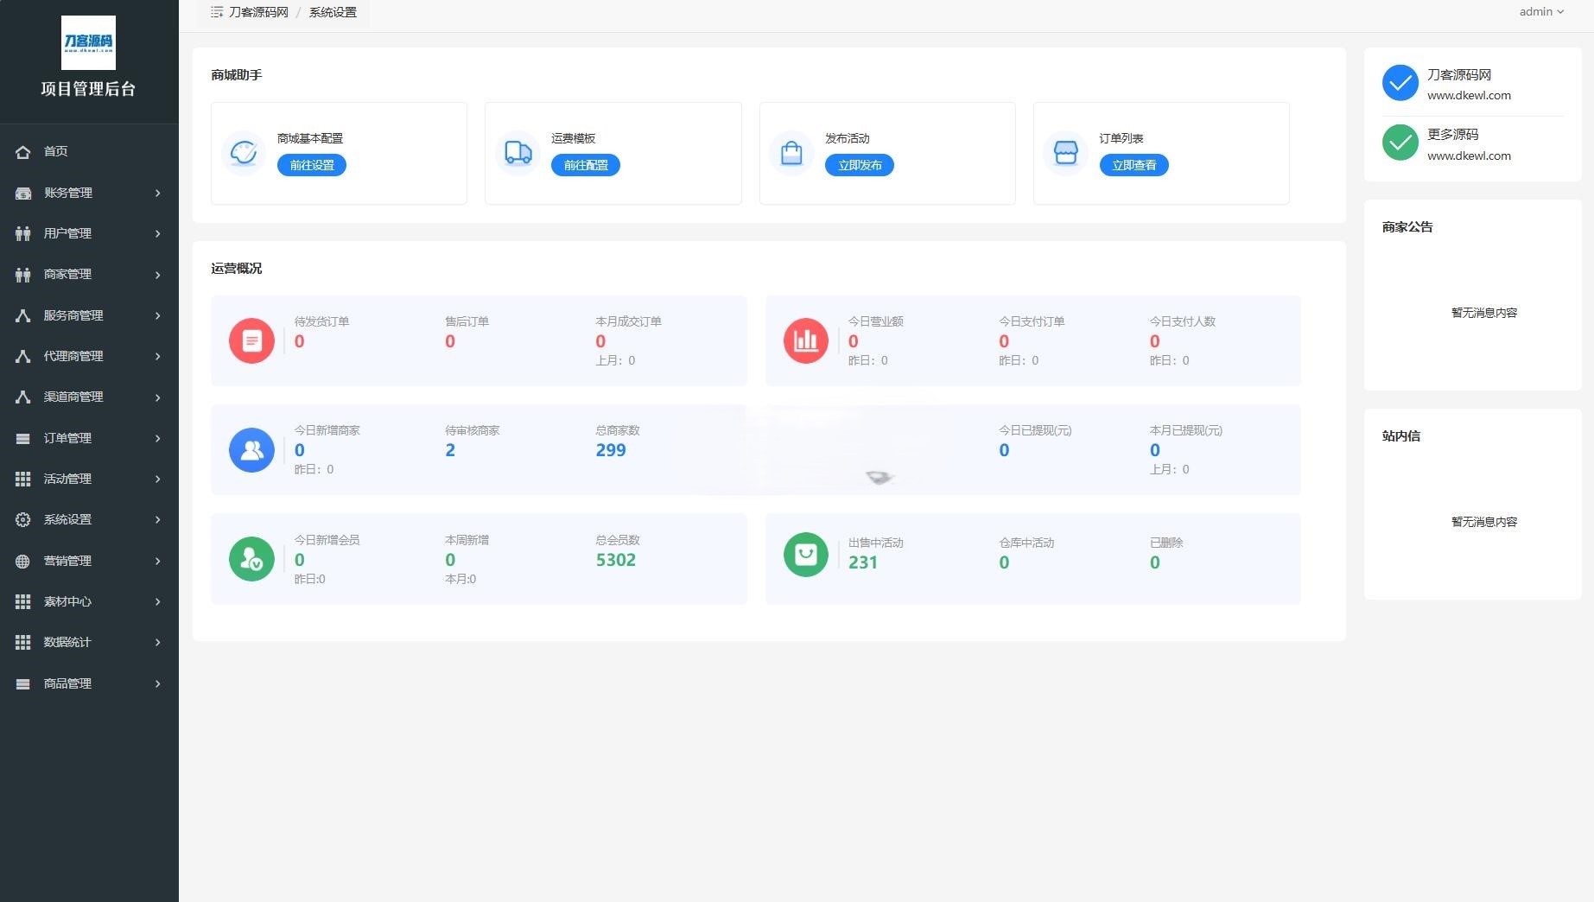Click the blue merchants group icon
This screenshot has width=1594, height=902.
click(x=251, y=450)
